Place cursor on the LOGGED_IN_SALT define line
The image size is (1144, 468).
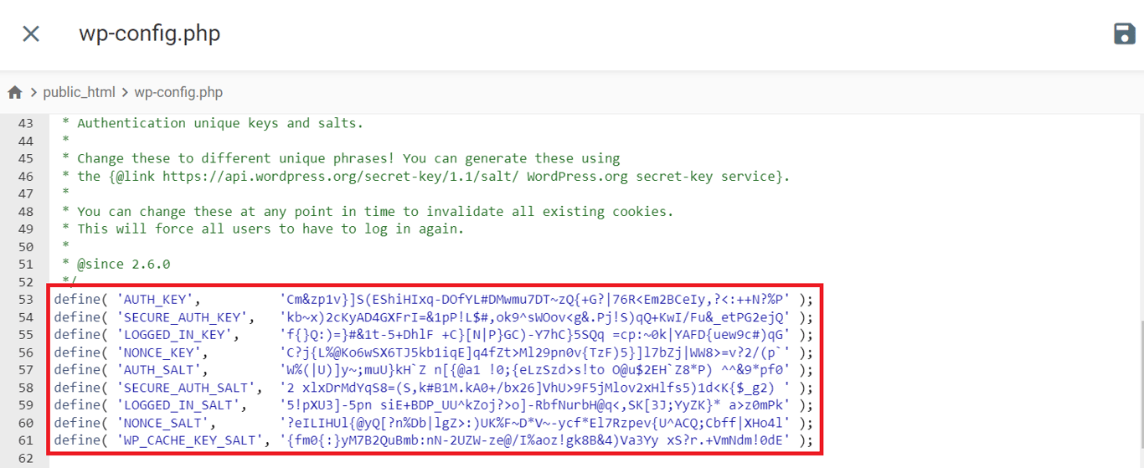434,405
